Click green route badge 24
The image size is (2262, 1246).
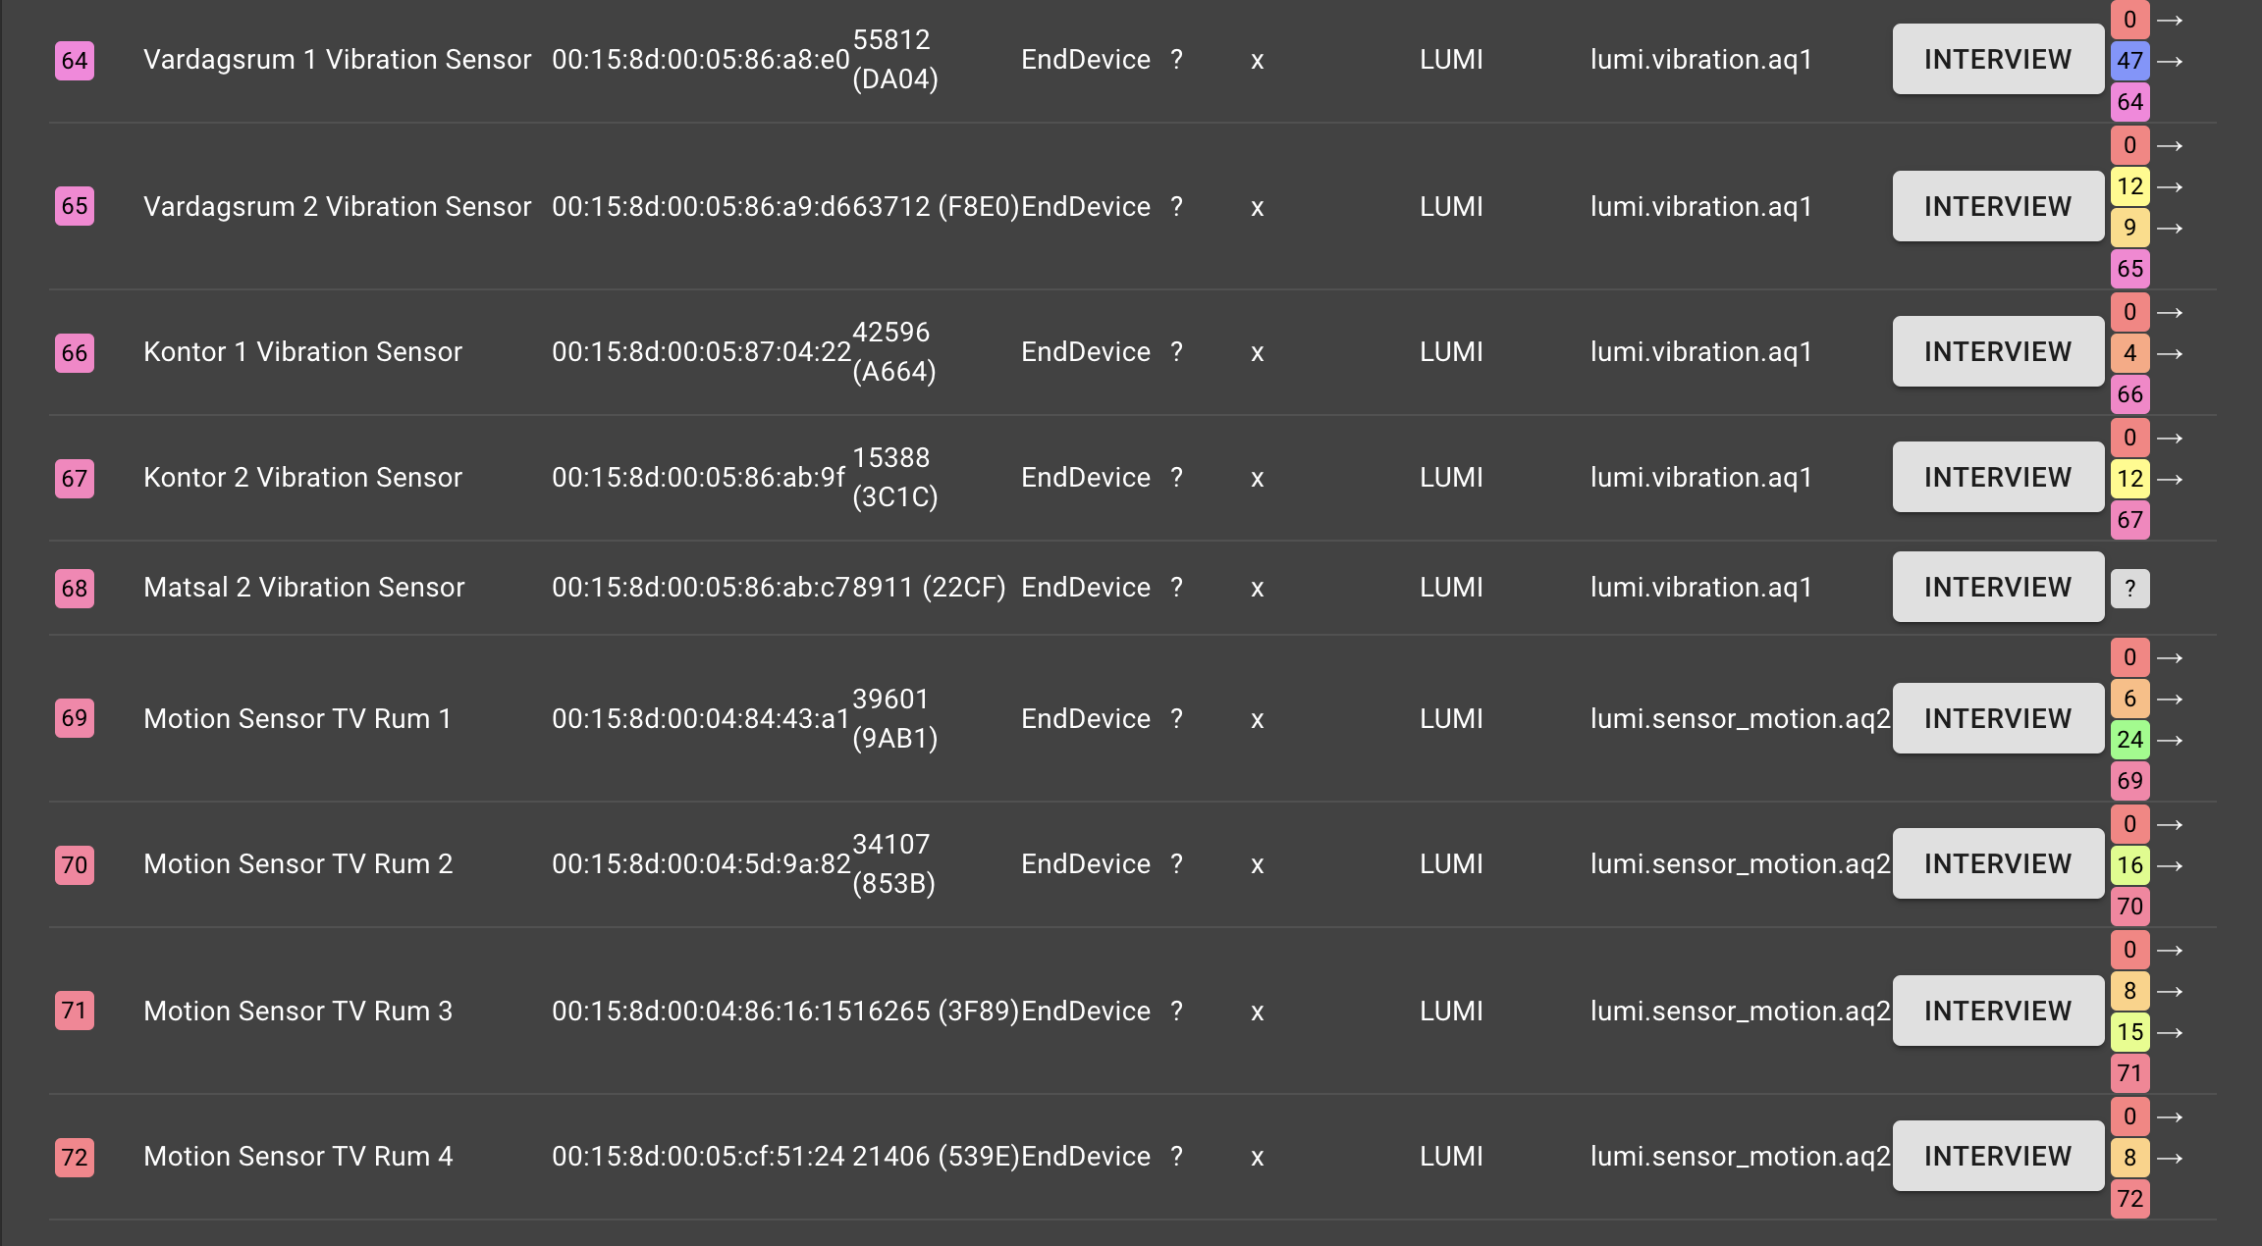pyautogui.click(x=2129, y=740)
